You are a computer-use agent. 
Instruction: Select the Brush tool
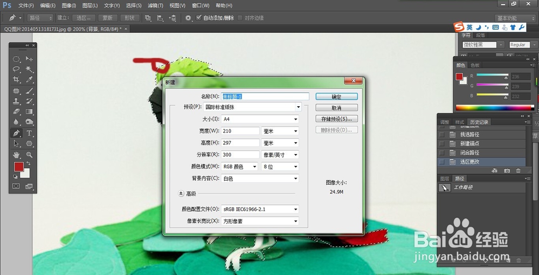[29, 91]
